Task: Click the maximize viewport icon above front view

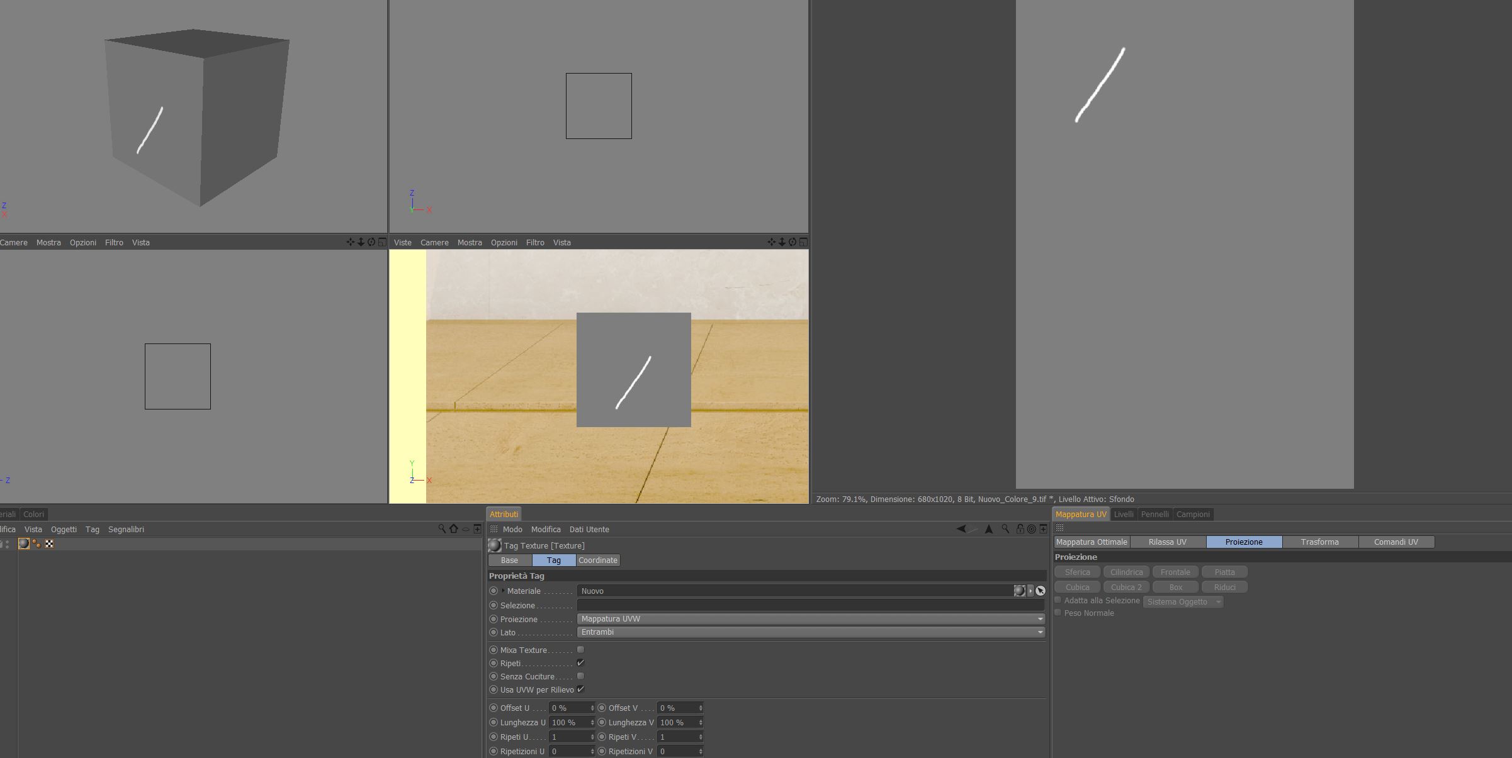Action: [x=803, y=242]
